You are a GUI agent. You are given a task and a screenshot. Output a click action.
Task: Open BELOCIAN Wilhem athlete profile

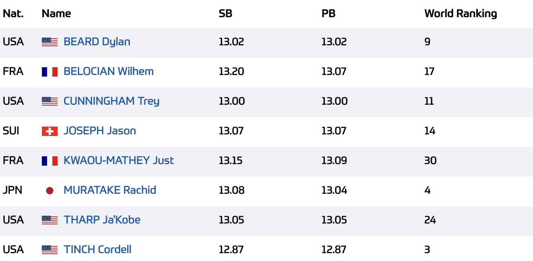108,72
